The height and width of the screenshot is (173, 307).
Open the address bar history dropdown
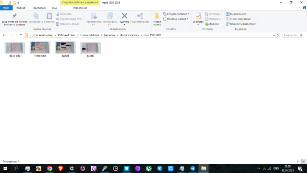click(273, 35)
